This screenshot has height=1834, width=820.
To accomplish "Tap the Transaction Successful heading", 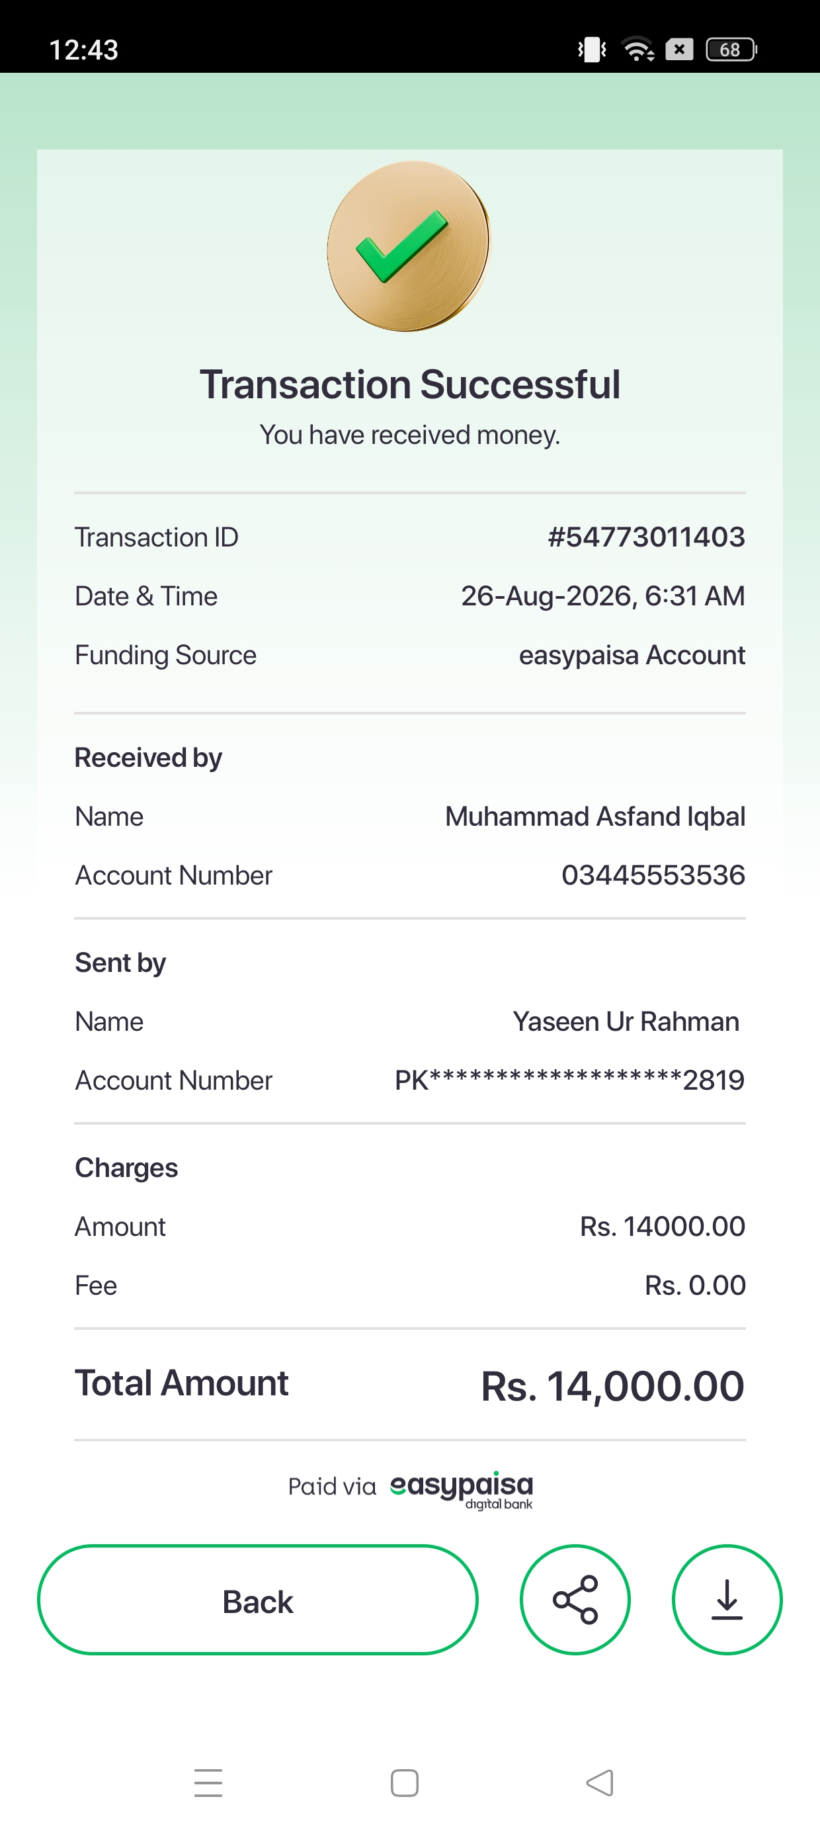I will click(410, 384).
